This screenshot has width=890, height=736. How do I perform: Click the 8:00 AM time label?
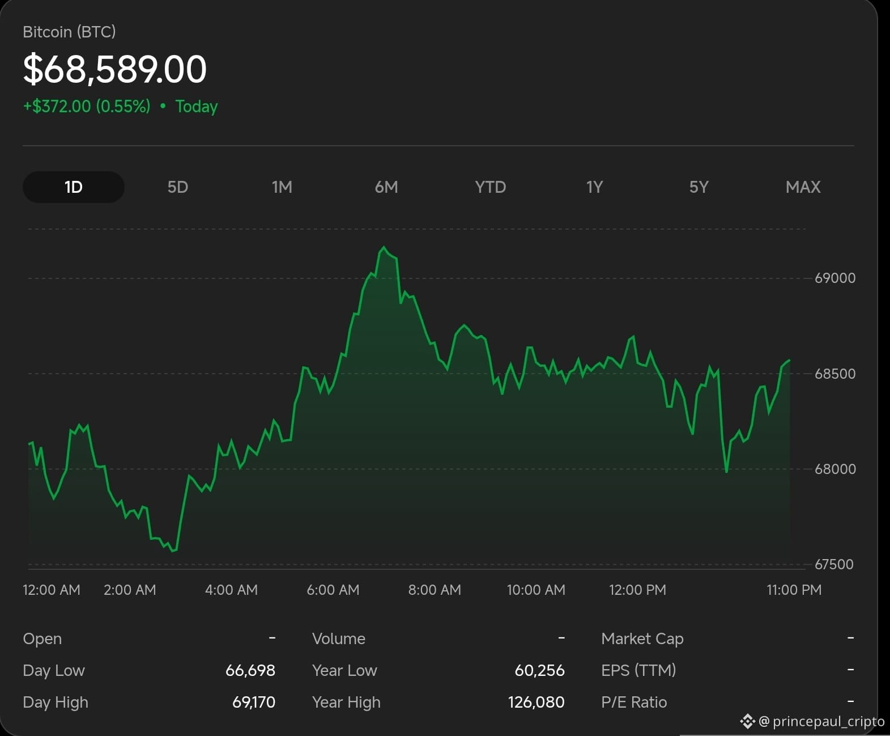pos(435,590)
